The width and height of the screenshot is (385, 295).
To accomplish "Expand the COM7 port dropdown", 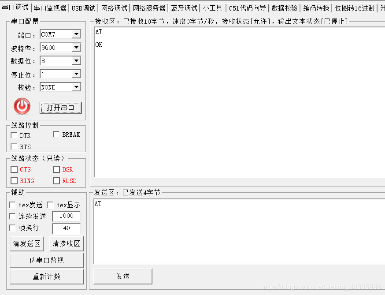I will (76, 34).
